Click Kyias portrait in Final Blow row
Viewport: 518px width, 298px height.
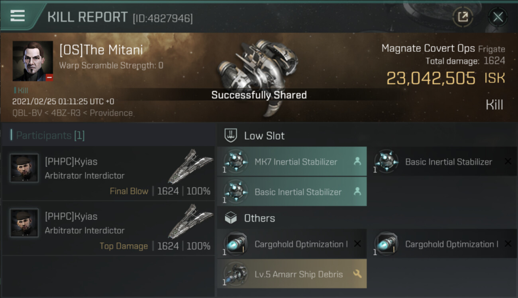(x=24, y=168)
